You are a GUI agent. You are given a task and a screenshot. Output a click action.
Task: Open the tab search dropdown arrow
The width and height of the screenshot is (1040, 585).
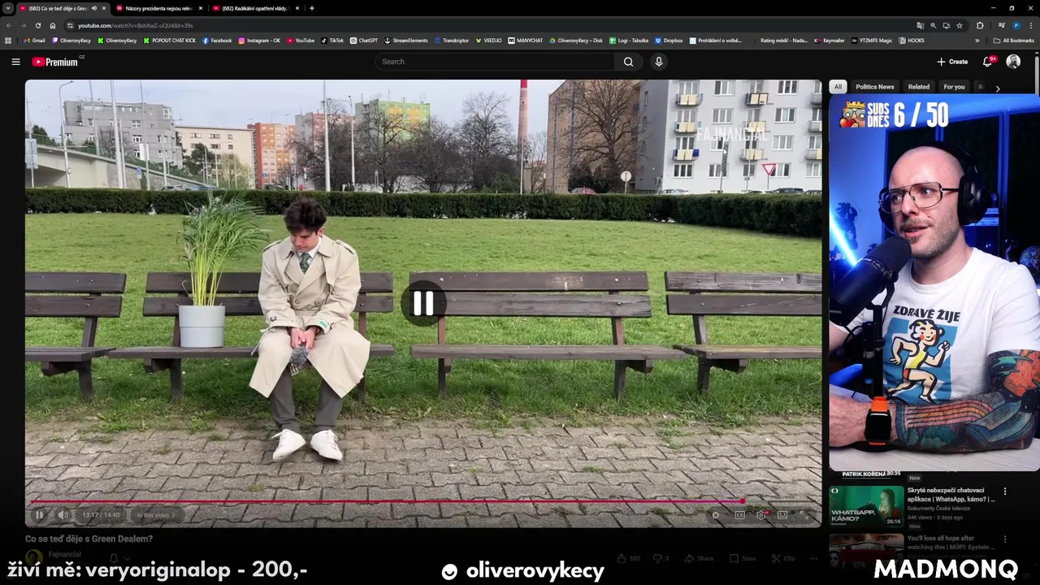[8, 8]
